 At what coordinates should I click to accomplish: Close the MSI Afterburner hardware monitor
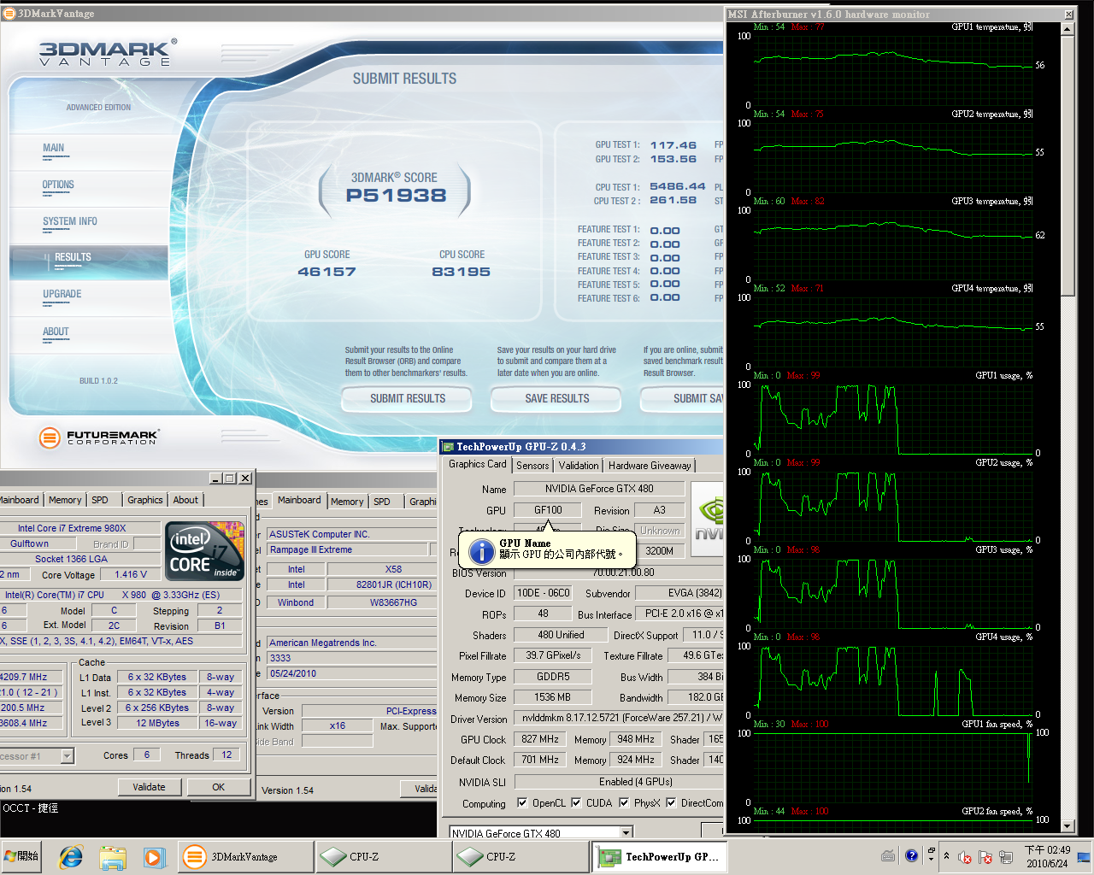[x=1068, y=14]
